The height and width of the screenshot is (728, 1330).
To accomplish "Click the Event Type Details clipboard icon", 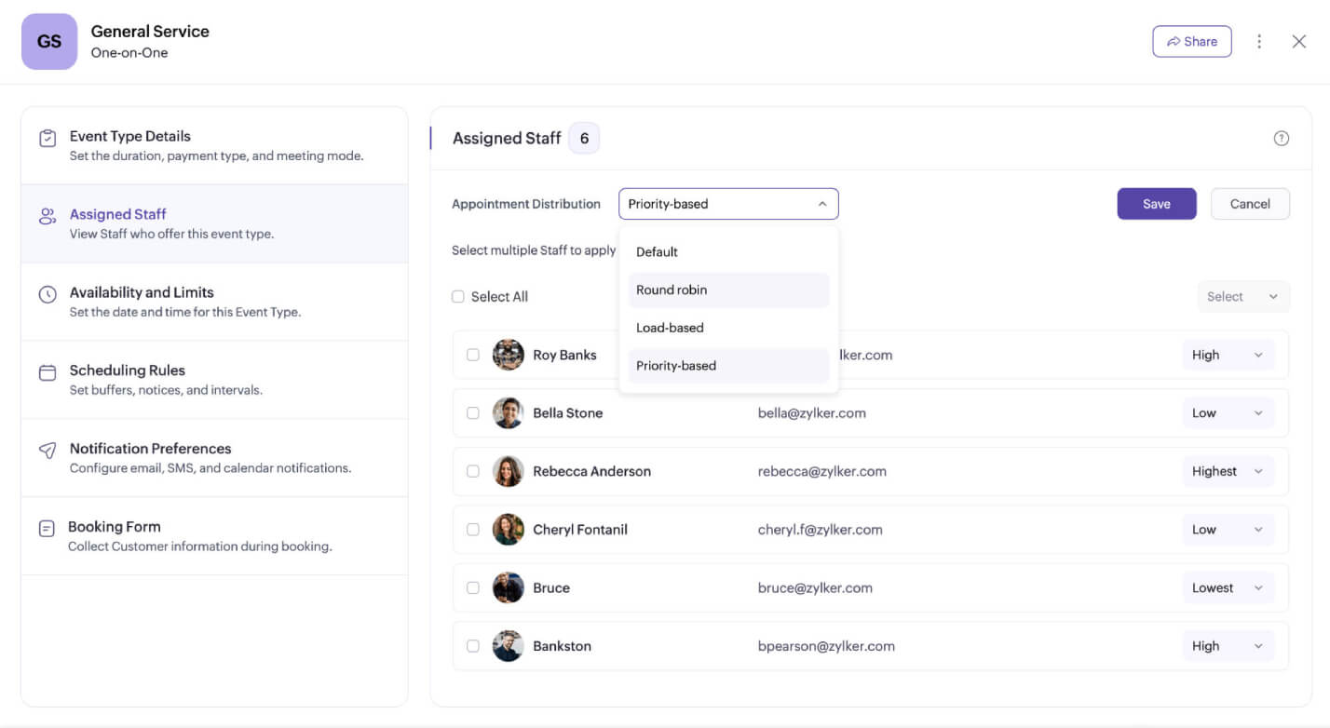I will pyautogui.click(x=47, y=139).
